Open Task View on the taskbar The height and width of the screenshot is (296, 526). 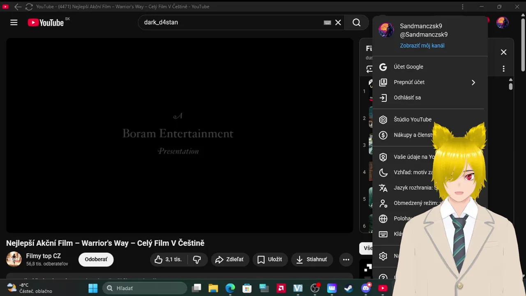click(197, 288)
